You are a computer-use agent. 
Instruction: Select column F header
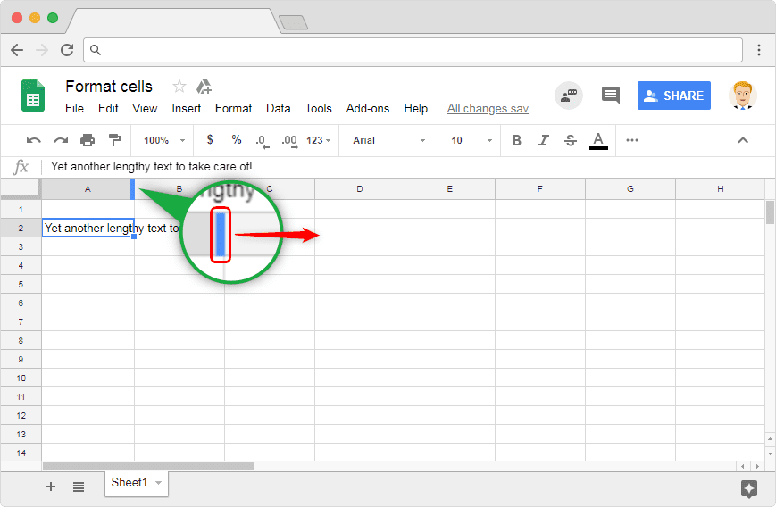pyautogui.click(x=540, y=189)
